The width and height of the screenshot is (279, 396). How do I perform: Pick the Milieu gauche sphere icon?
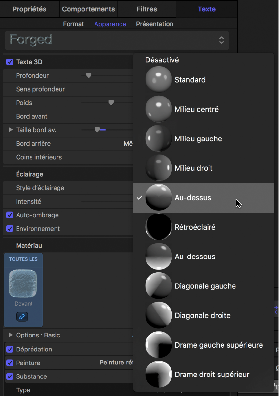pyautogui.click(x=159, y=139)
